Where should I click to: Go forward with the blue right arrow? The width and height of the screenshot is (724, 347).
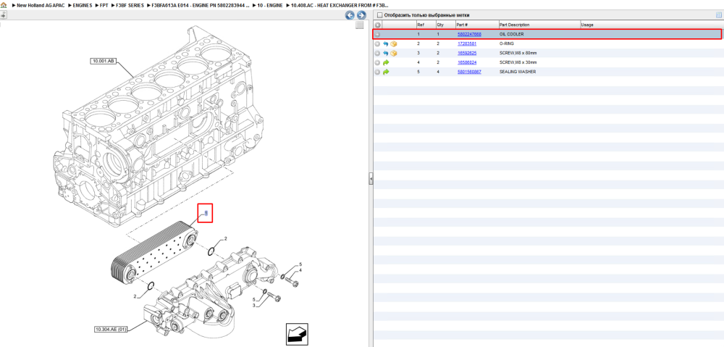tap(361, 15)
